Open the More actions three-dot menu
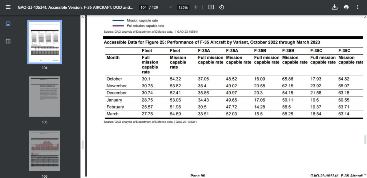The image size is (367, 178). [358, 7]
